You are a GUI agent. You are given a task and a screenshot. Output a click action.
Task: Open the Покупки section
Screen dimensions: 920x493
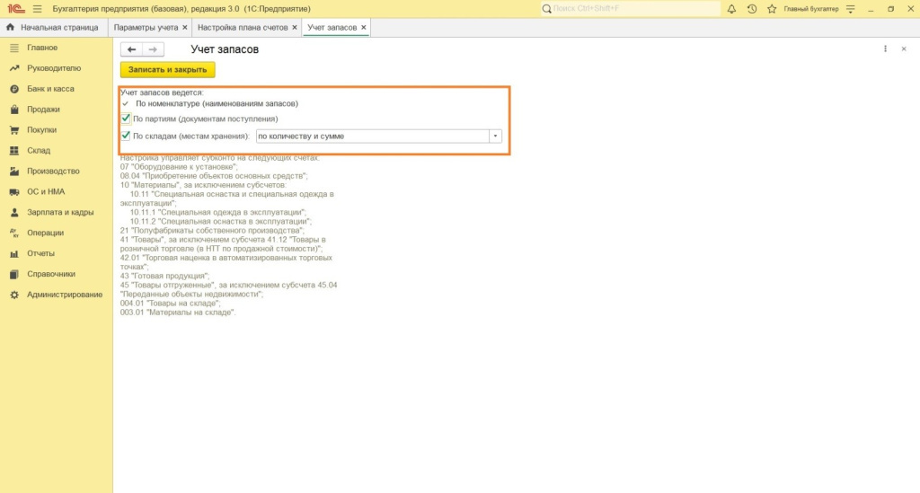tap(41, 130)
